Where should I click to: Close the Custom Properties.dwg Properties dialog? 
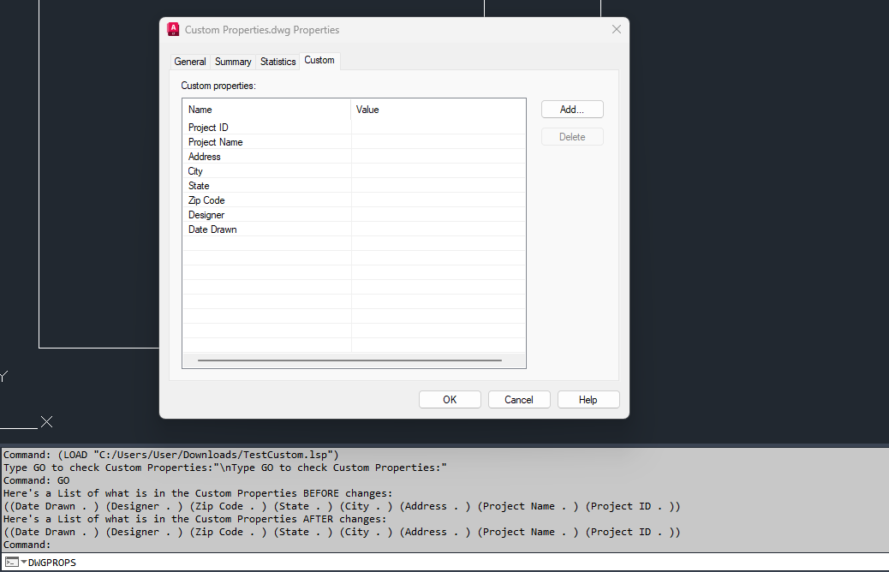click(x=616, y=28)
